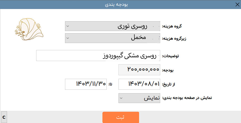The image size is (241, 123).
Task: Click the نمایش در صفحه بودجه بندی label
Action: point(187,98)
